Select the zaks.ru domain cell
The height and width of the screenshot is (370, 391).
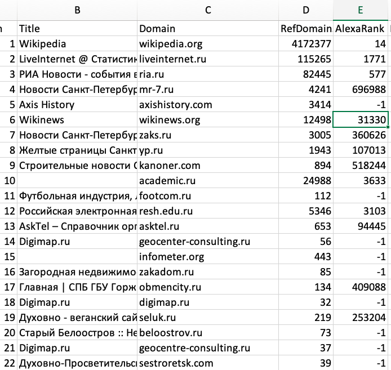point(208,135)
